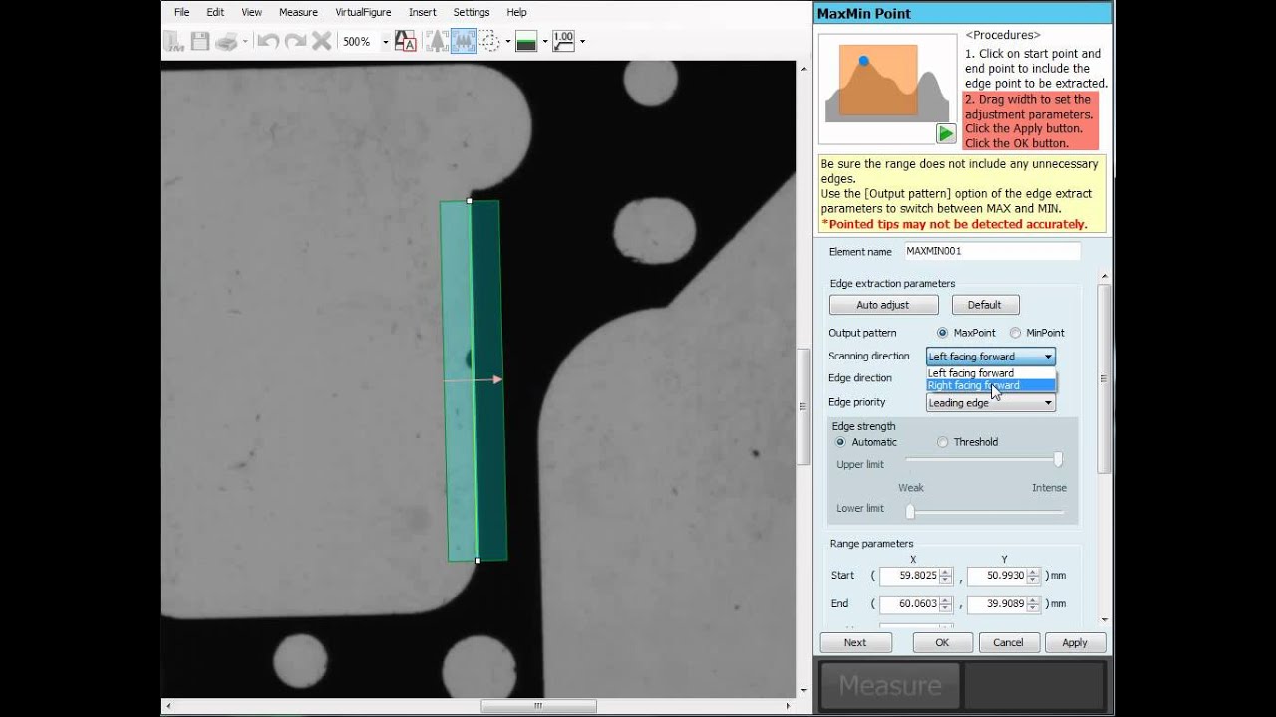This screenshot has height=717, width=1276.
Task: Click the 1.00 decimal places icon
Action: point(563,41)
